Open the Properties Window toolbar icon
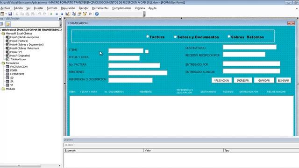Viewport: 299px width, 168px height. (x=79, y=14)
